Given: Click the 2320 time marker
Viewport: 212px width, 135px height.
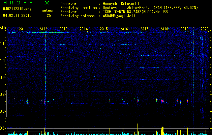Looking at the screenshot, I should (x=205, y=29).
